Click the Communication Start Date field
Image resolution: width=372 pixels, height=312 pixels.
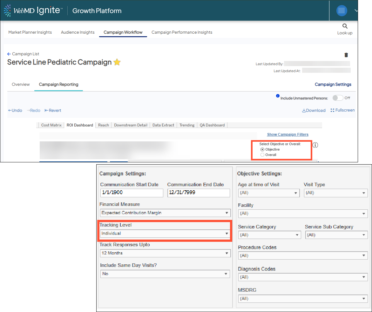click(x=132, y=193)
